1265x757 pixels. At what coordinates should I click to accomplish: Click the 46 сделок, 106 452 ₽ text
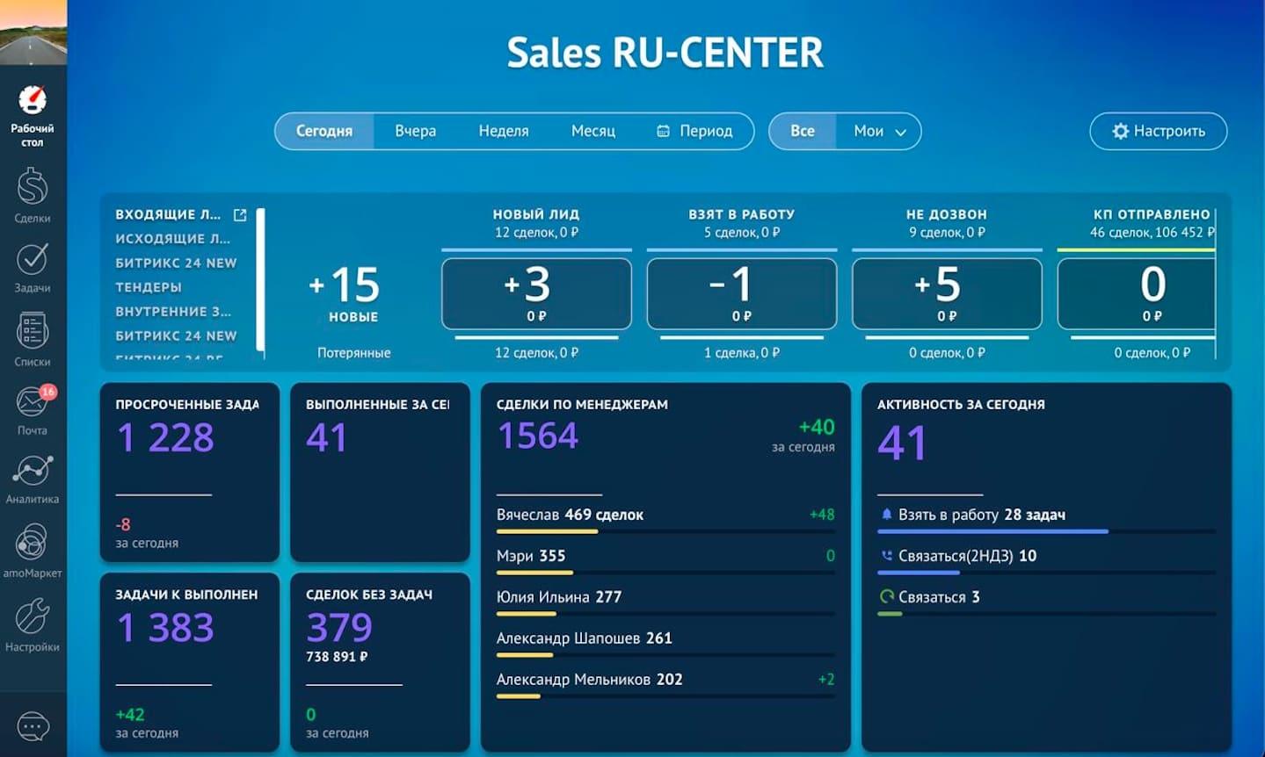tap(1152, 233)
